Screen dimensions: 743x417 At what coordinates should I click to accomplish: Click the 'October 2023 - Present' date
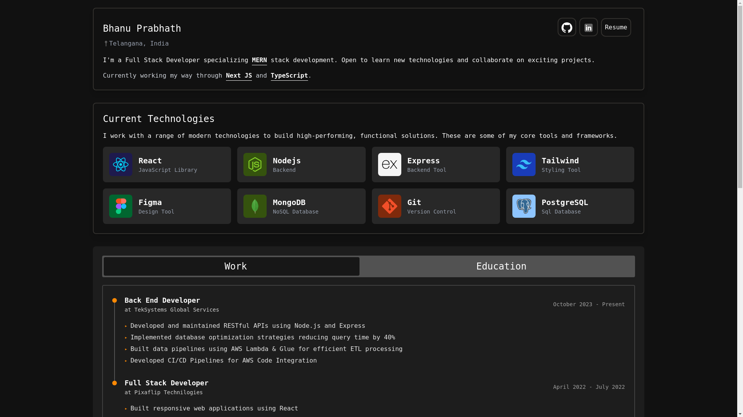tap(589, 304)
